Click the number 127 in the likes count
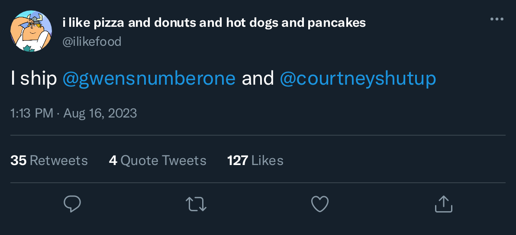The height and width of the screenshot is (235, 516). [237, 160]
